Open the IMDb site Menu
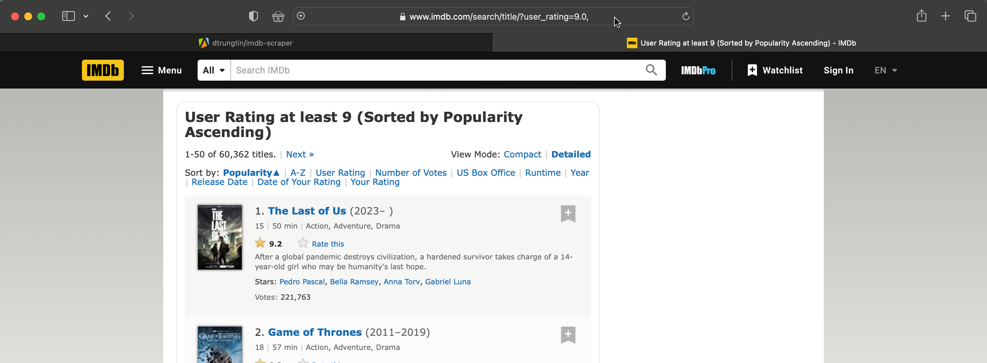The height and width of the screenshot is (363, 987). pos(161,70)
